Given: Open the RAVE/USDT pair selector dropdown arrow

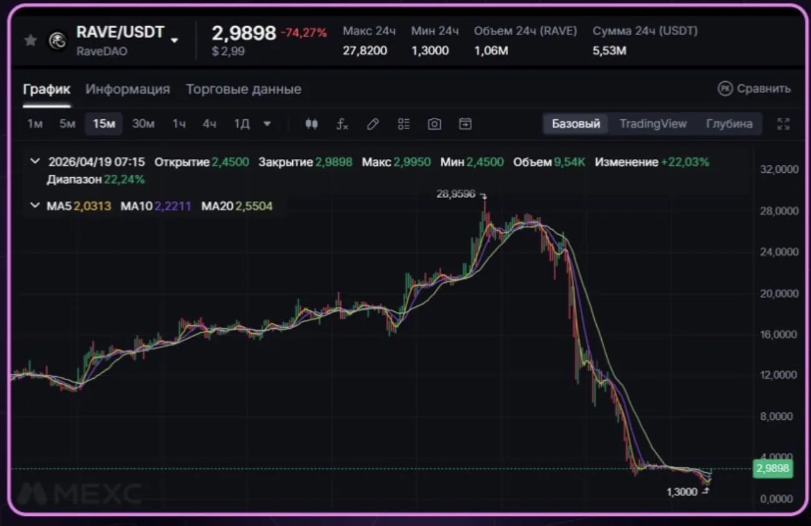Looking at the screenshot, I should coord(174,41).
